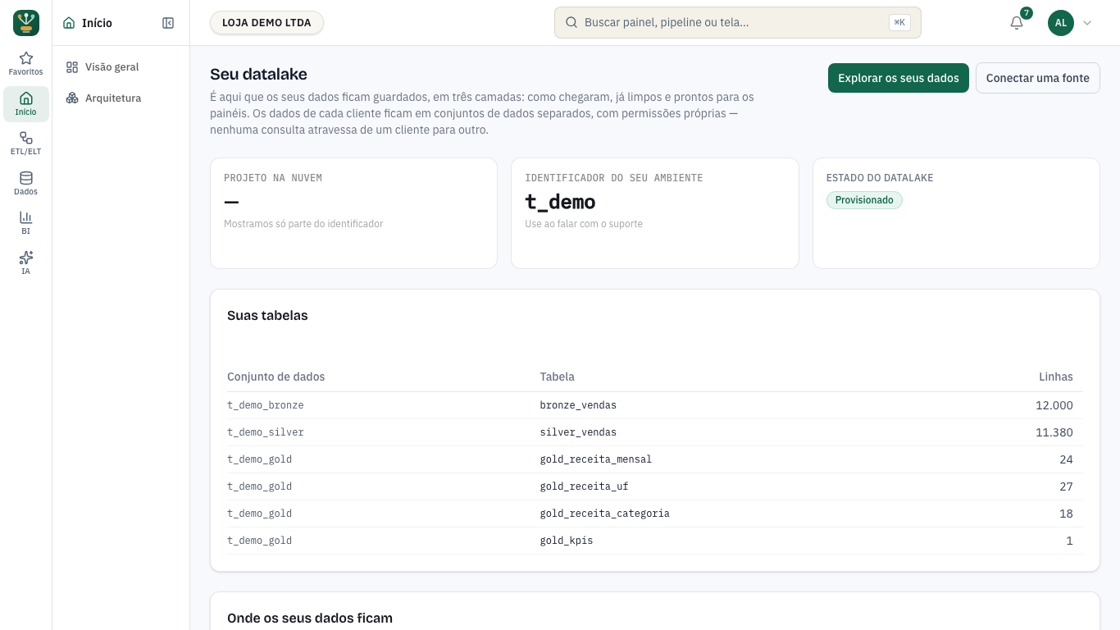Click the 12.000 row count
The image size is (1120, 630).
pyautogui.click(x=1054, y=405)
